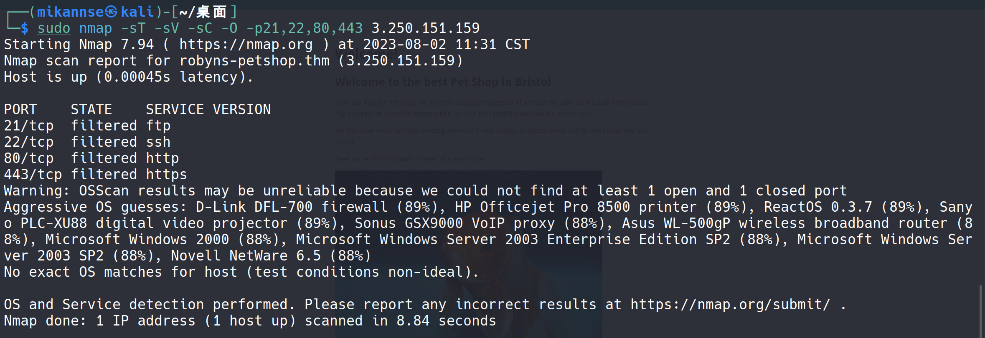Viewport: 985px width, 338px height.
Task: Click the VERSION column header
Action: tap(242, 110)
